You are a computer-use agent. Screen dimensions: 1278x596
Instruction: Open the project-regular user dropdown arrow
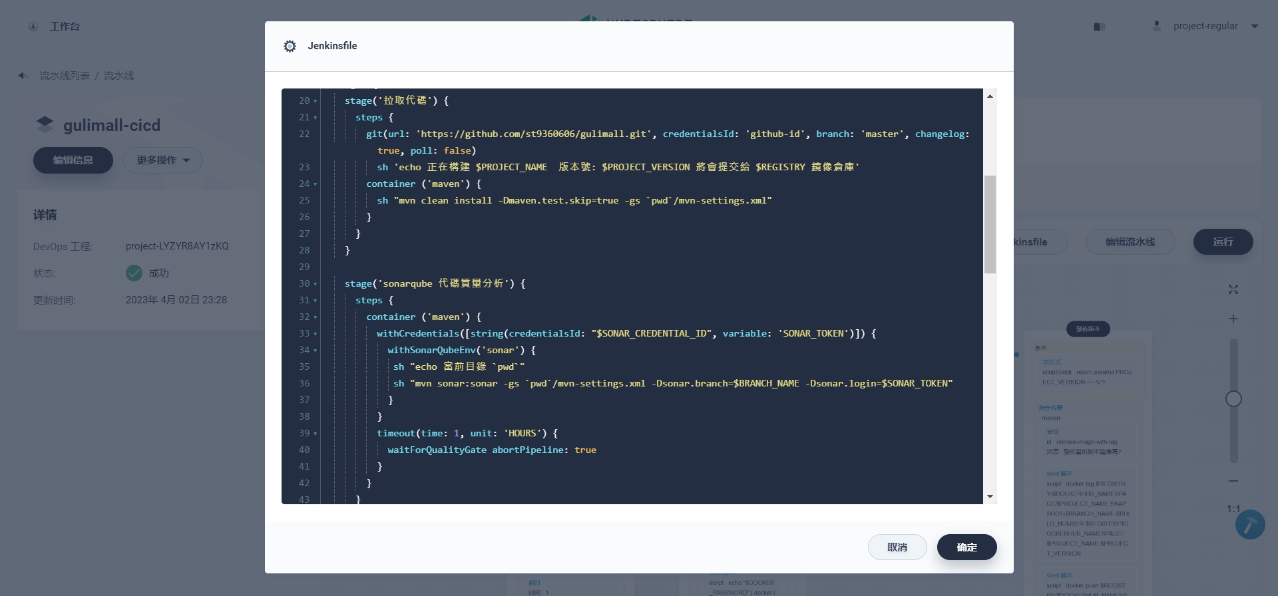(x=1255, y=27)
